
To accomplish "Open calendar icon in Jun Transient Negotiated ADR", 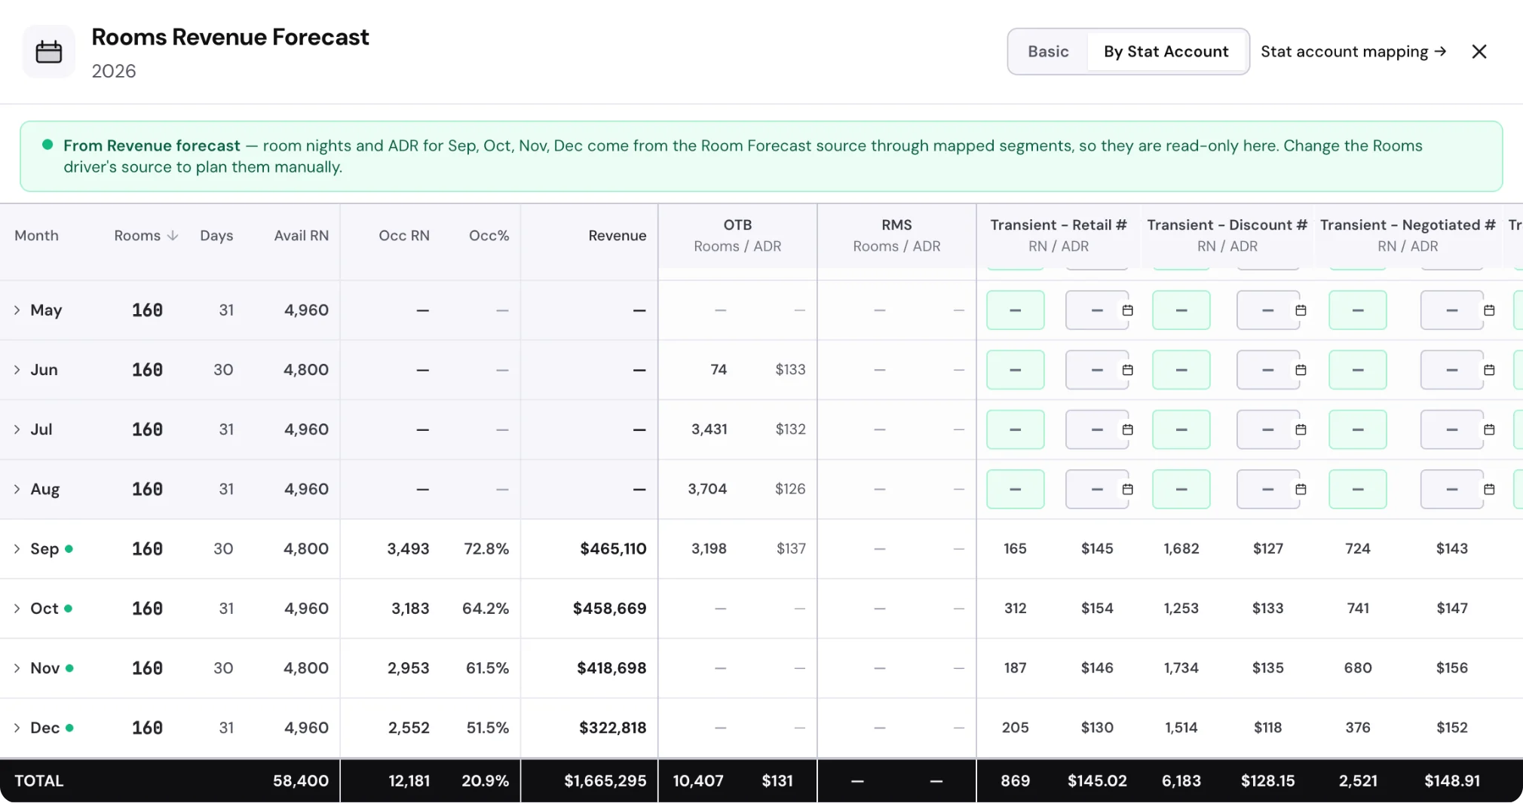I will pos(1489,370).
